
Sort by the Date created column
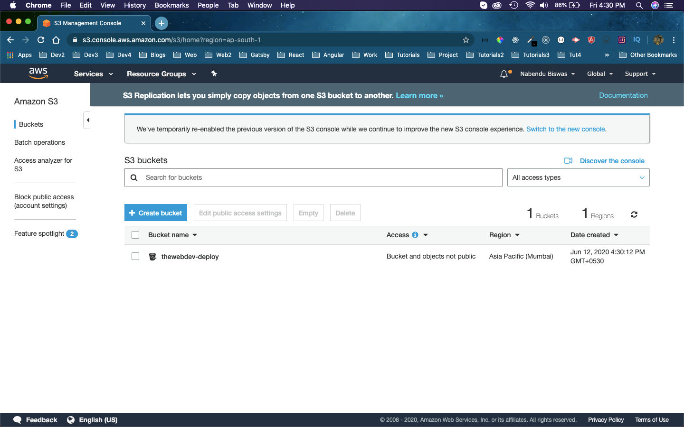pyautogui.click(x=594, y=235)
